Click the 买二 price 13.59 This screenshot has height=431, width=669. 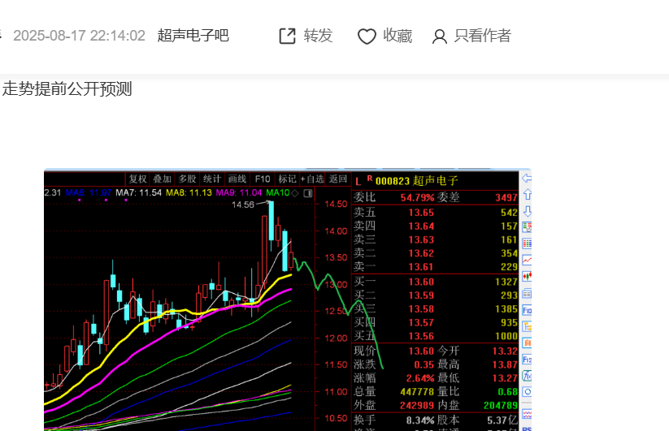[x=421, y=295]
